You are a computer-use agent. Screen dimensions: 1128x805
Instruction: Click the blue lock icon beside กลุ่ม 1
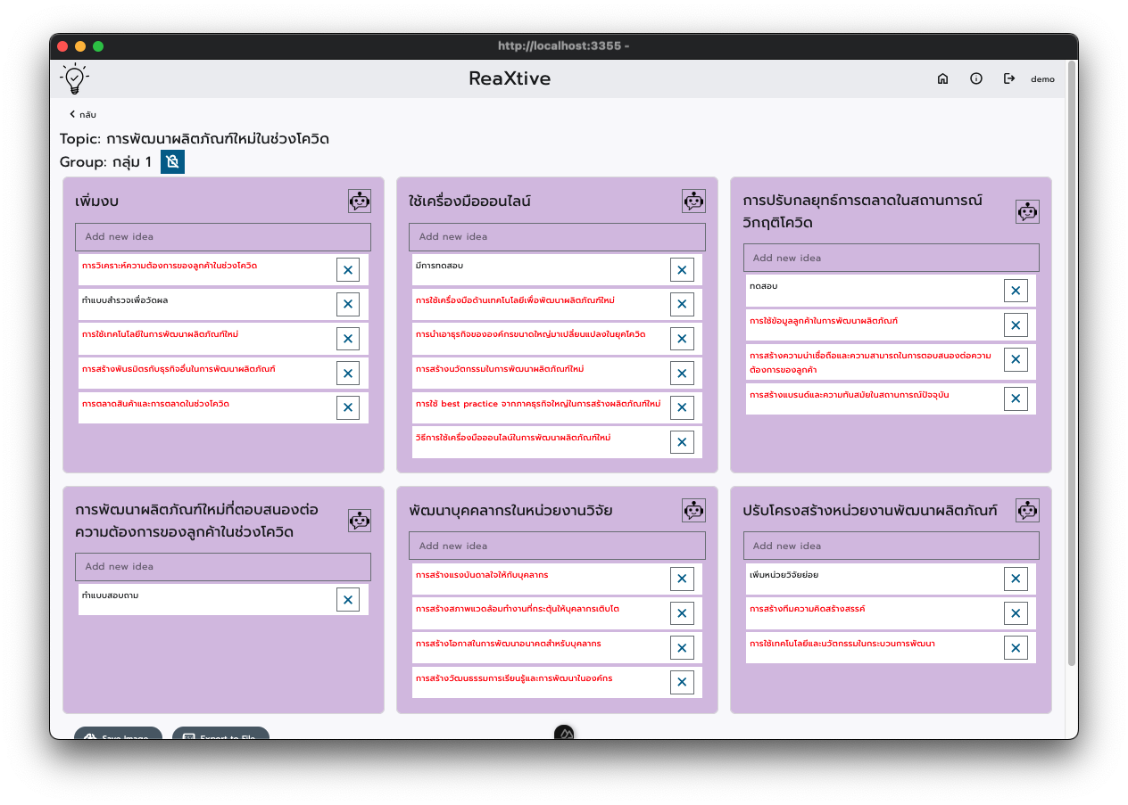172,161
